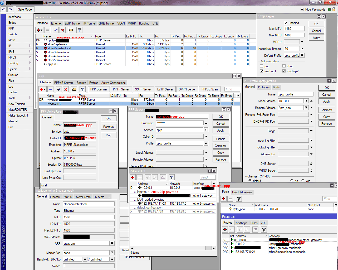
Task: Switch to Protocols tab in PPP Profile
Action: (264, 87)
